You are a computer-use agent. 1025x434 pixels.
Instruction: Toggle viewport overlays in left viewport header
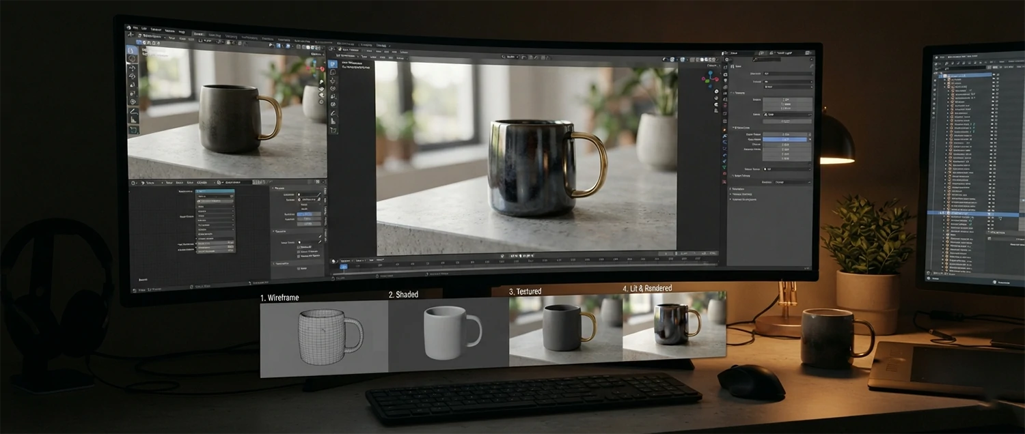pyautogui.click(x=287, y=46)
